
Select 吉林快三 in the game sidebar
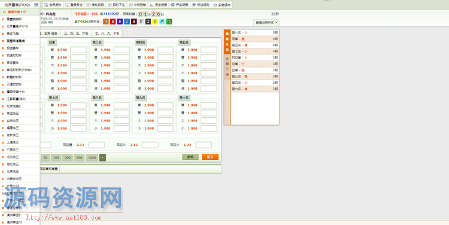[x=20, y=135]
